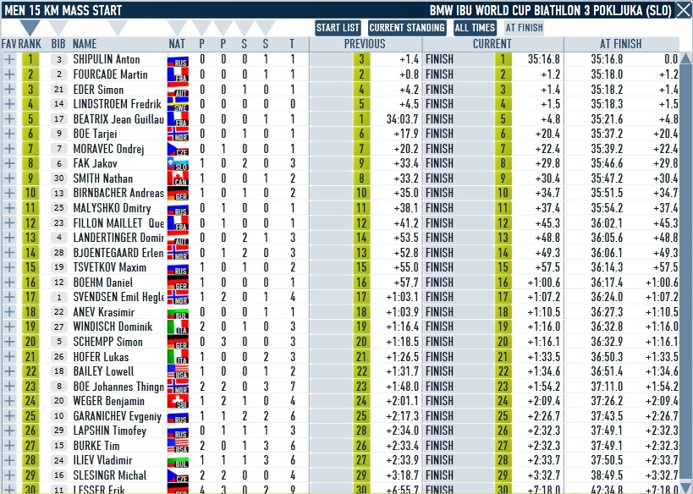Add EDER Simon to favorites with plus icon
This screenshot has height=494, width=693.
pos(8,89)
